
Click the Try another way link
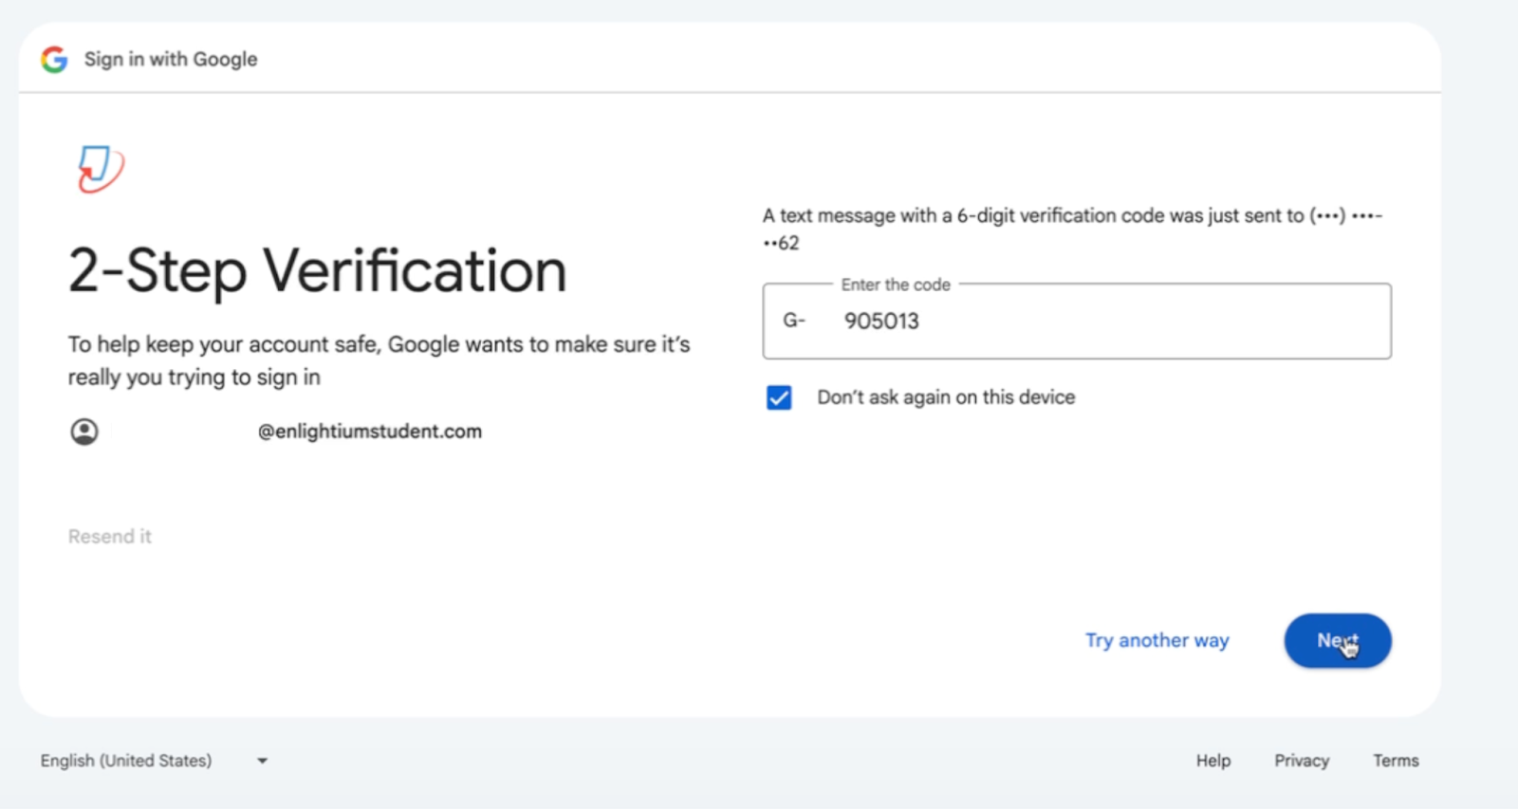[x=1157, y=640]
